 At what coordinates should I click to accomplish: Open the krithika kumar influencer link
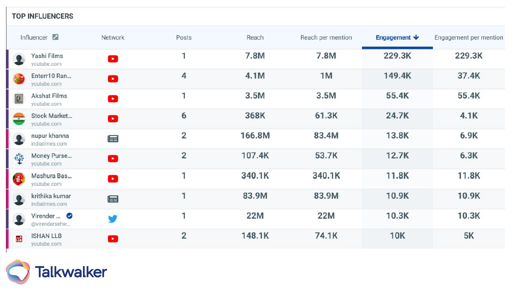click(51, 196)
